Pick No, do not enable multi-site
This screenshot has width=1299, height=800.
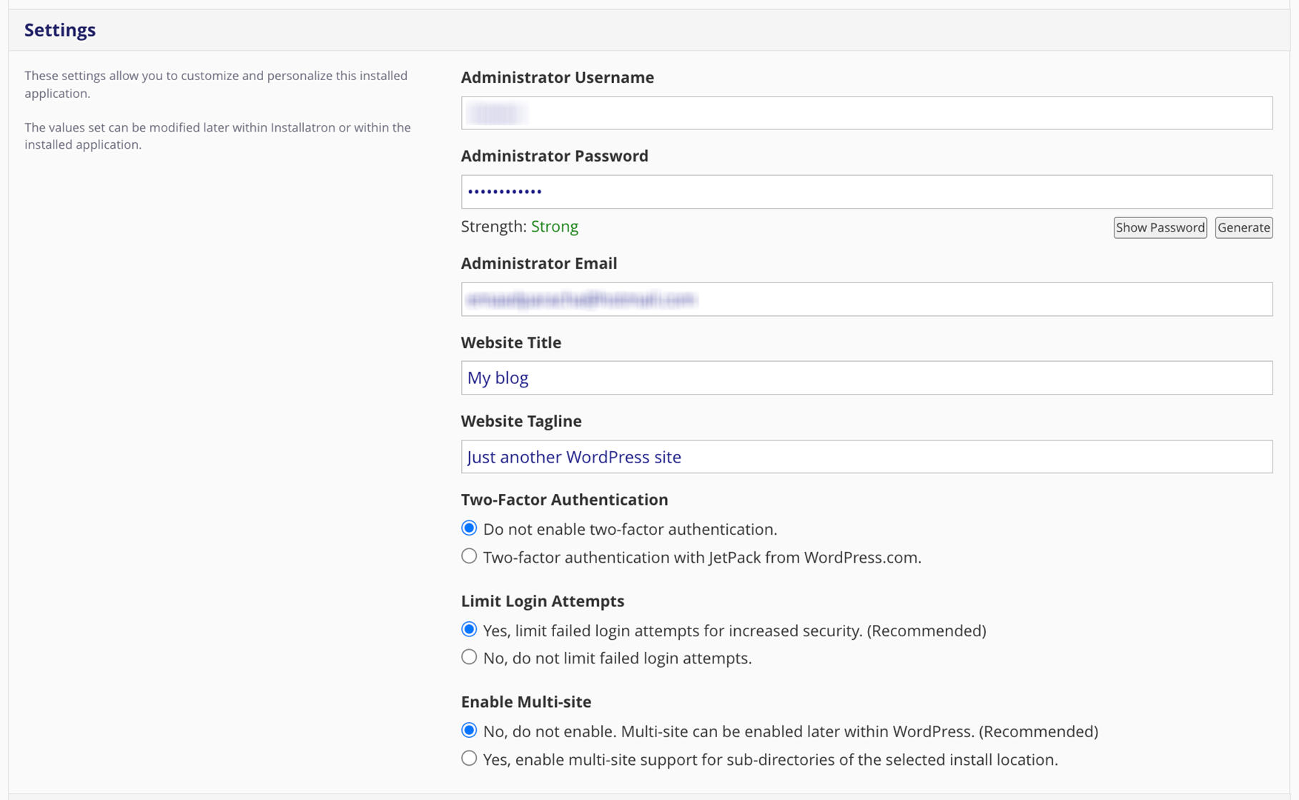[469, 731]
